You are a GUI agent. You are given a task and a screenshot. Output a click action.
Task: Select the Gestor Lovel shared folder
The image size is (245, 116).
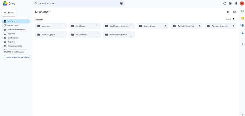click(x=85, y=34)
